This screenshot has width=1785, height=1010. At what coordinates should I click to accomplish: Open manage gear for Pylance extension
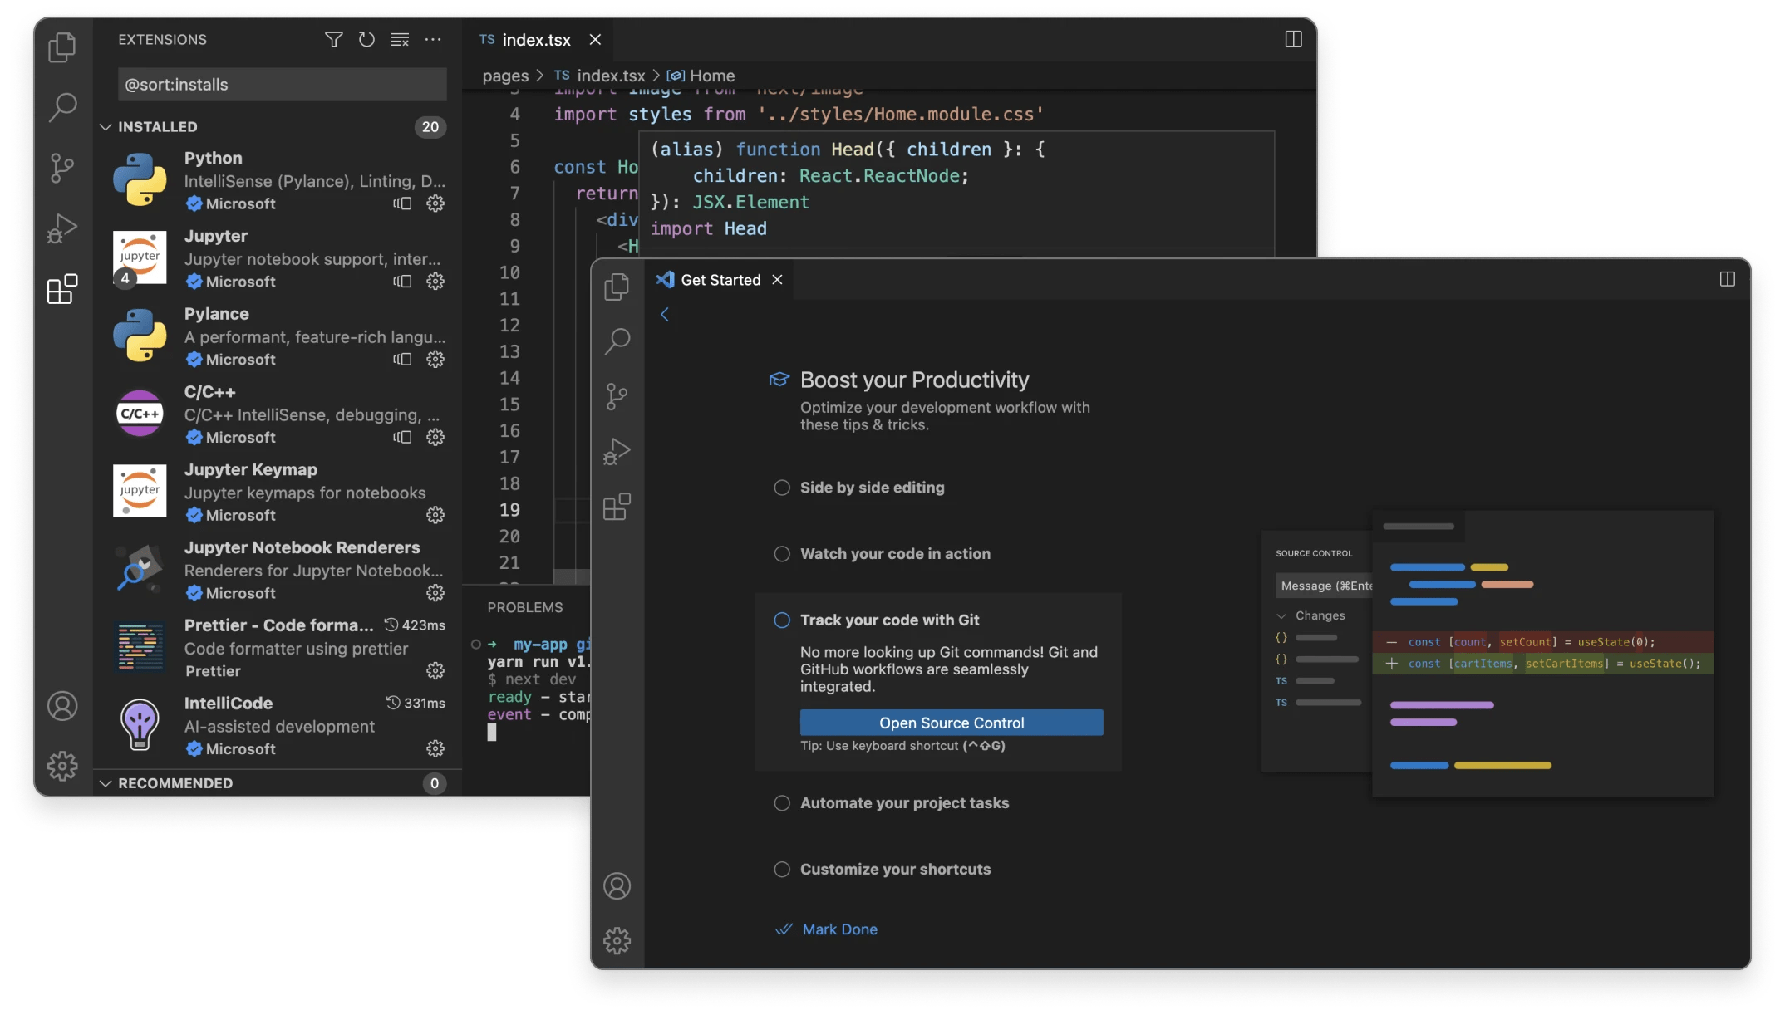point(435,360)
